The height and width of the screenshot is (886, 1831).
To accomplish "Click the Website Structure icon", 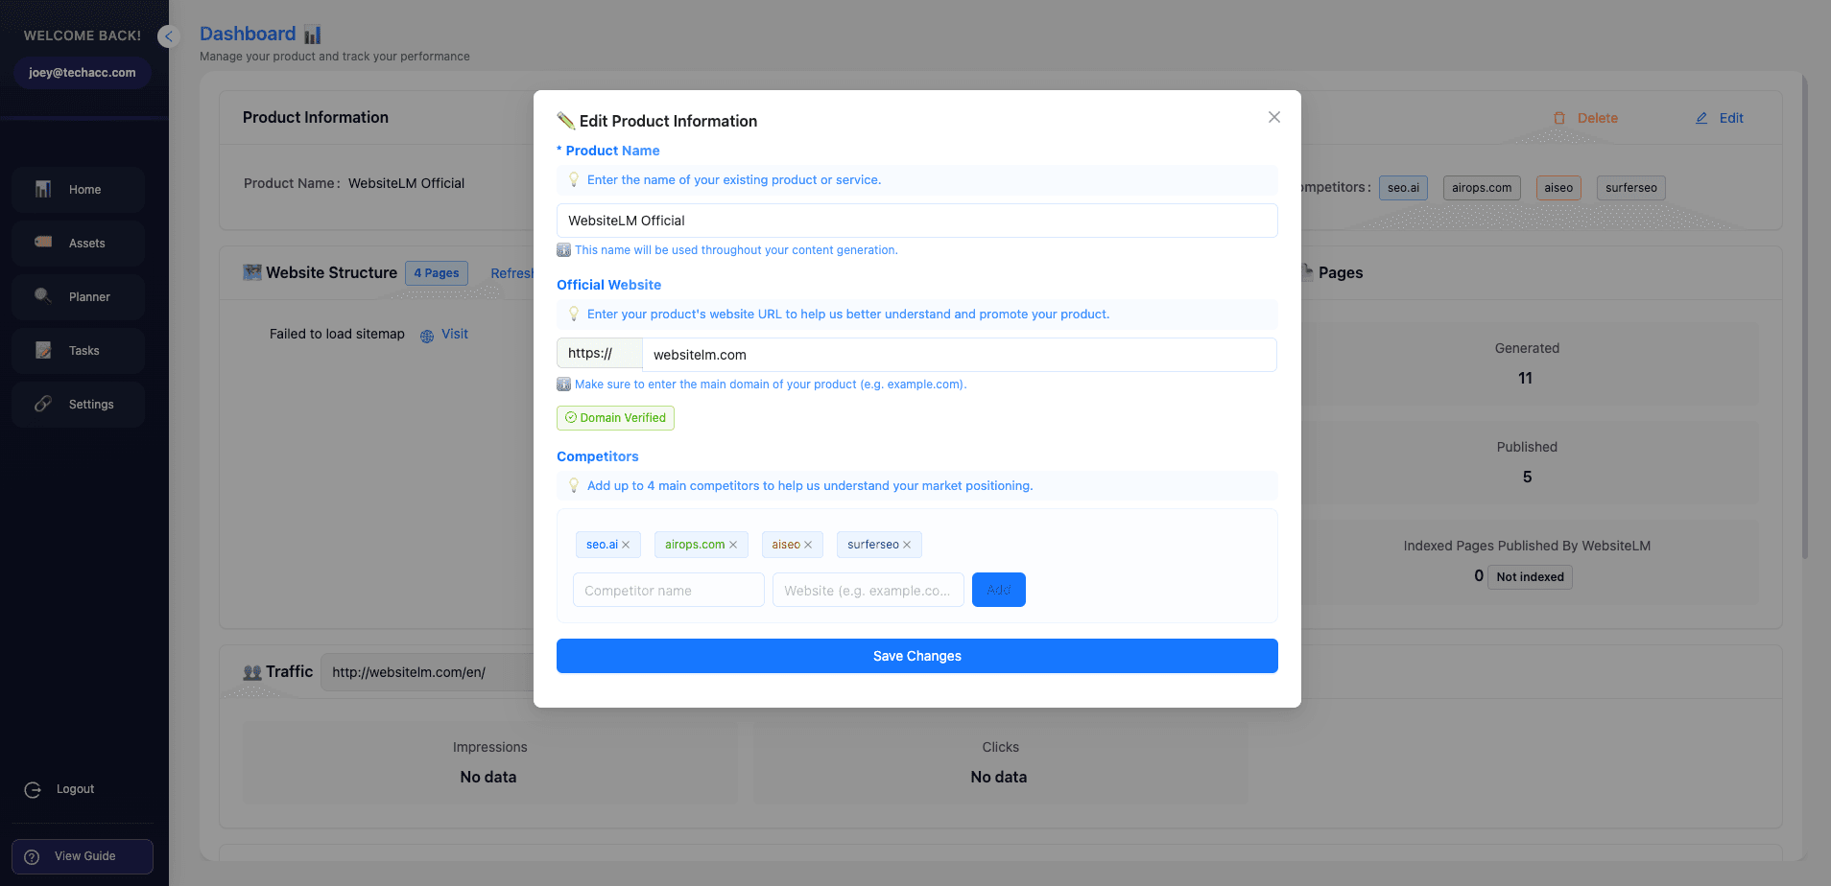I will [252, 272].
